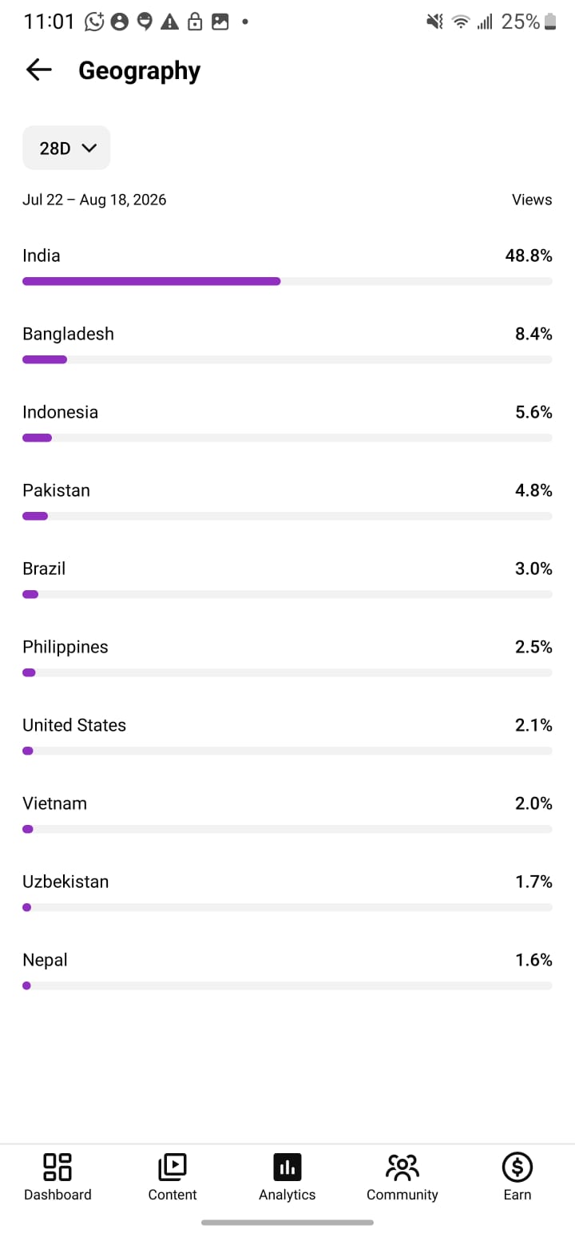Tap the 48.8% value for India
This screenshot has width=575, height=1233.
529,256
